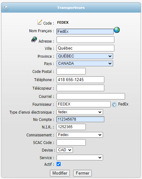Toggle the Actif checkbox
142x179 pixels.
[x=59, y=164]
